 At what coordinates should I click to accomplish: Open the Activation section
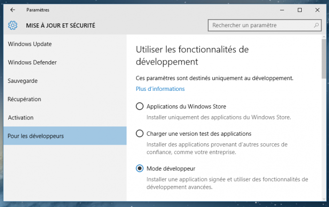21,118
